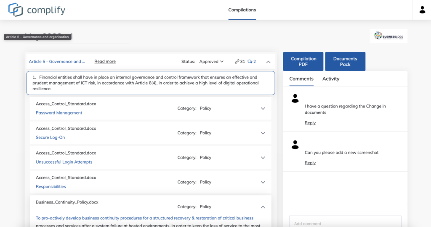Open the user profile icon
Screen dimensions: 431x227
coord(422,10)
